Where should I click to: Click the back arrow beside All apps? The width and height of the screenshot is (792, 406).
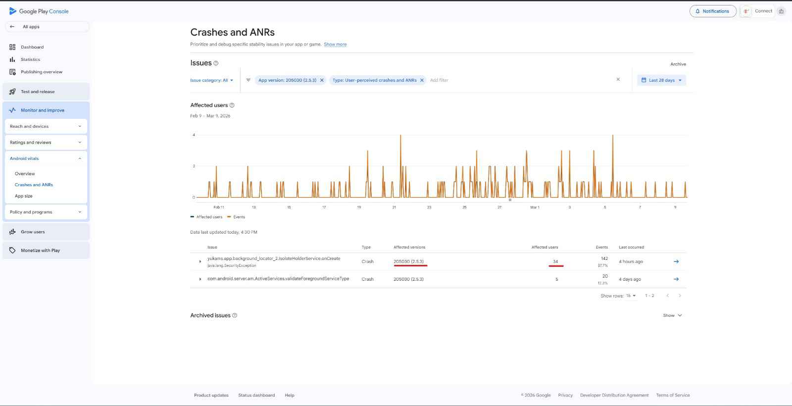(12, 27)
